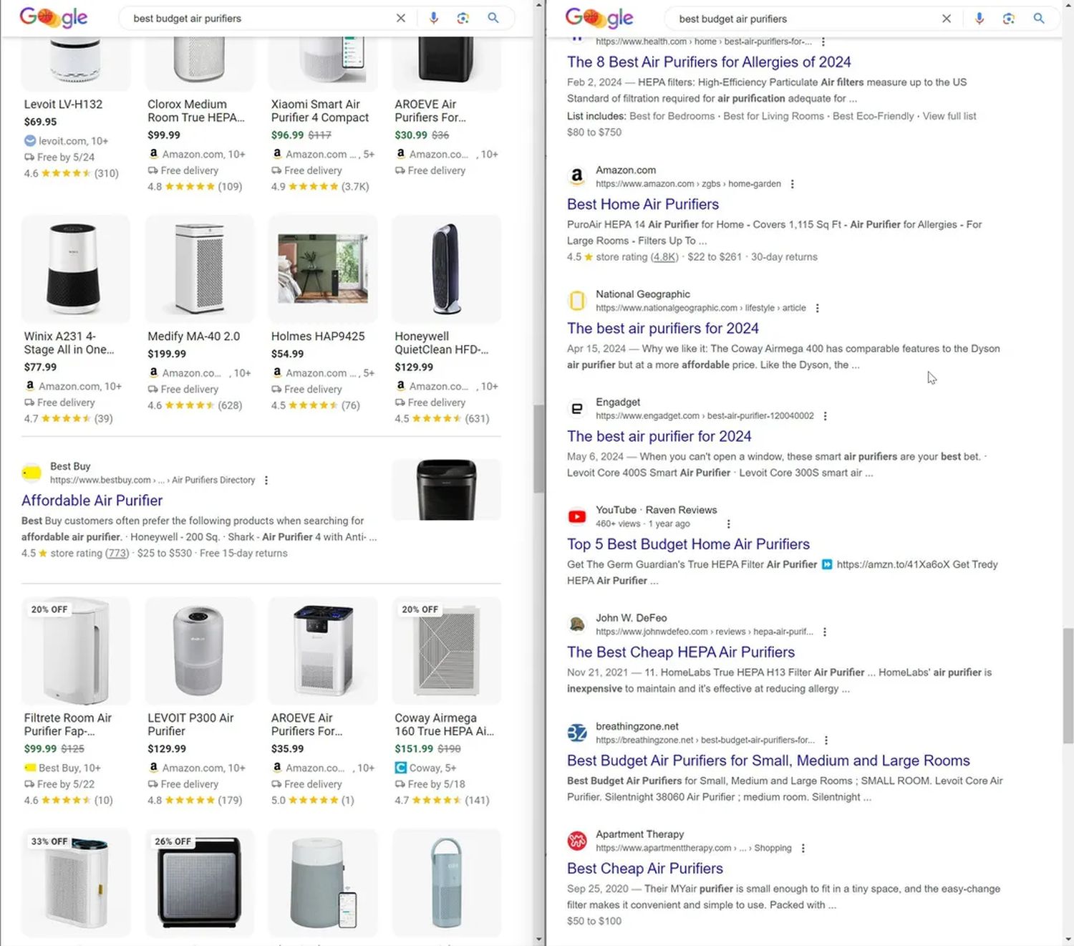
Task: Open Google Lens in right search bar
Action: (1009, 19)
